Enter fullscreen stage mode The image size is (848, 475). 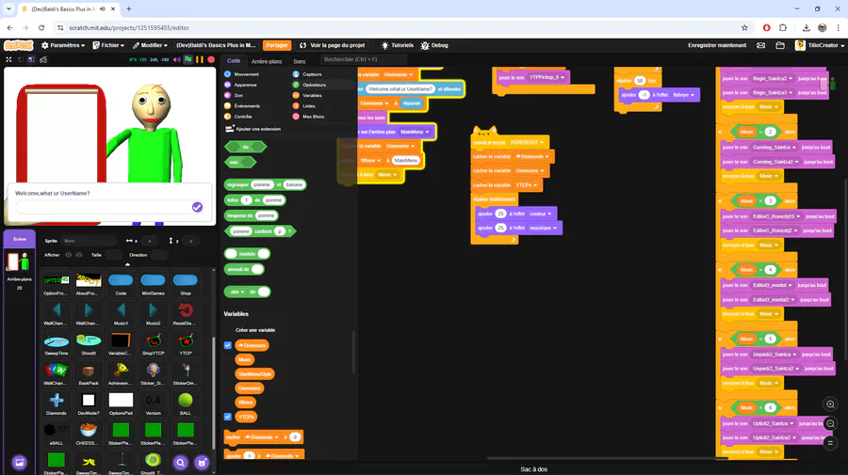click(x=8, y=59)
